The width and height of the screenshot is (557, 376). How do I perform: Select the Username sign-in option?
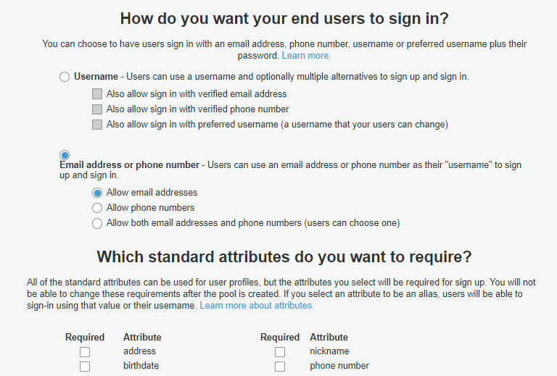[65, 77]
